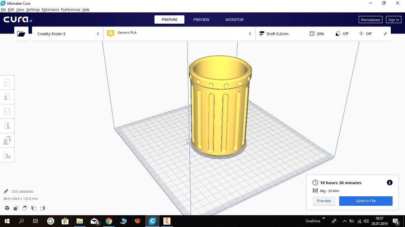Image resolution: width=405 pixels, height=227 pixels.
Task: Switch camera to right side view
Action: [x=43, y=208]
